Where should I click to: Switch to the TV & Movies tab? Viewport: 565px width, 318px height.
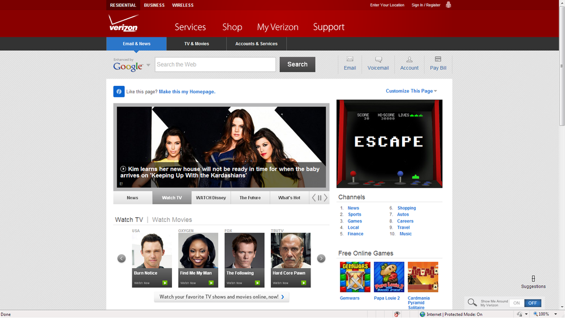(196, 44)
